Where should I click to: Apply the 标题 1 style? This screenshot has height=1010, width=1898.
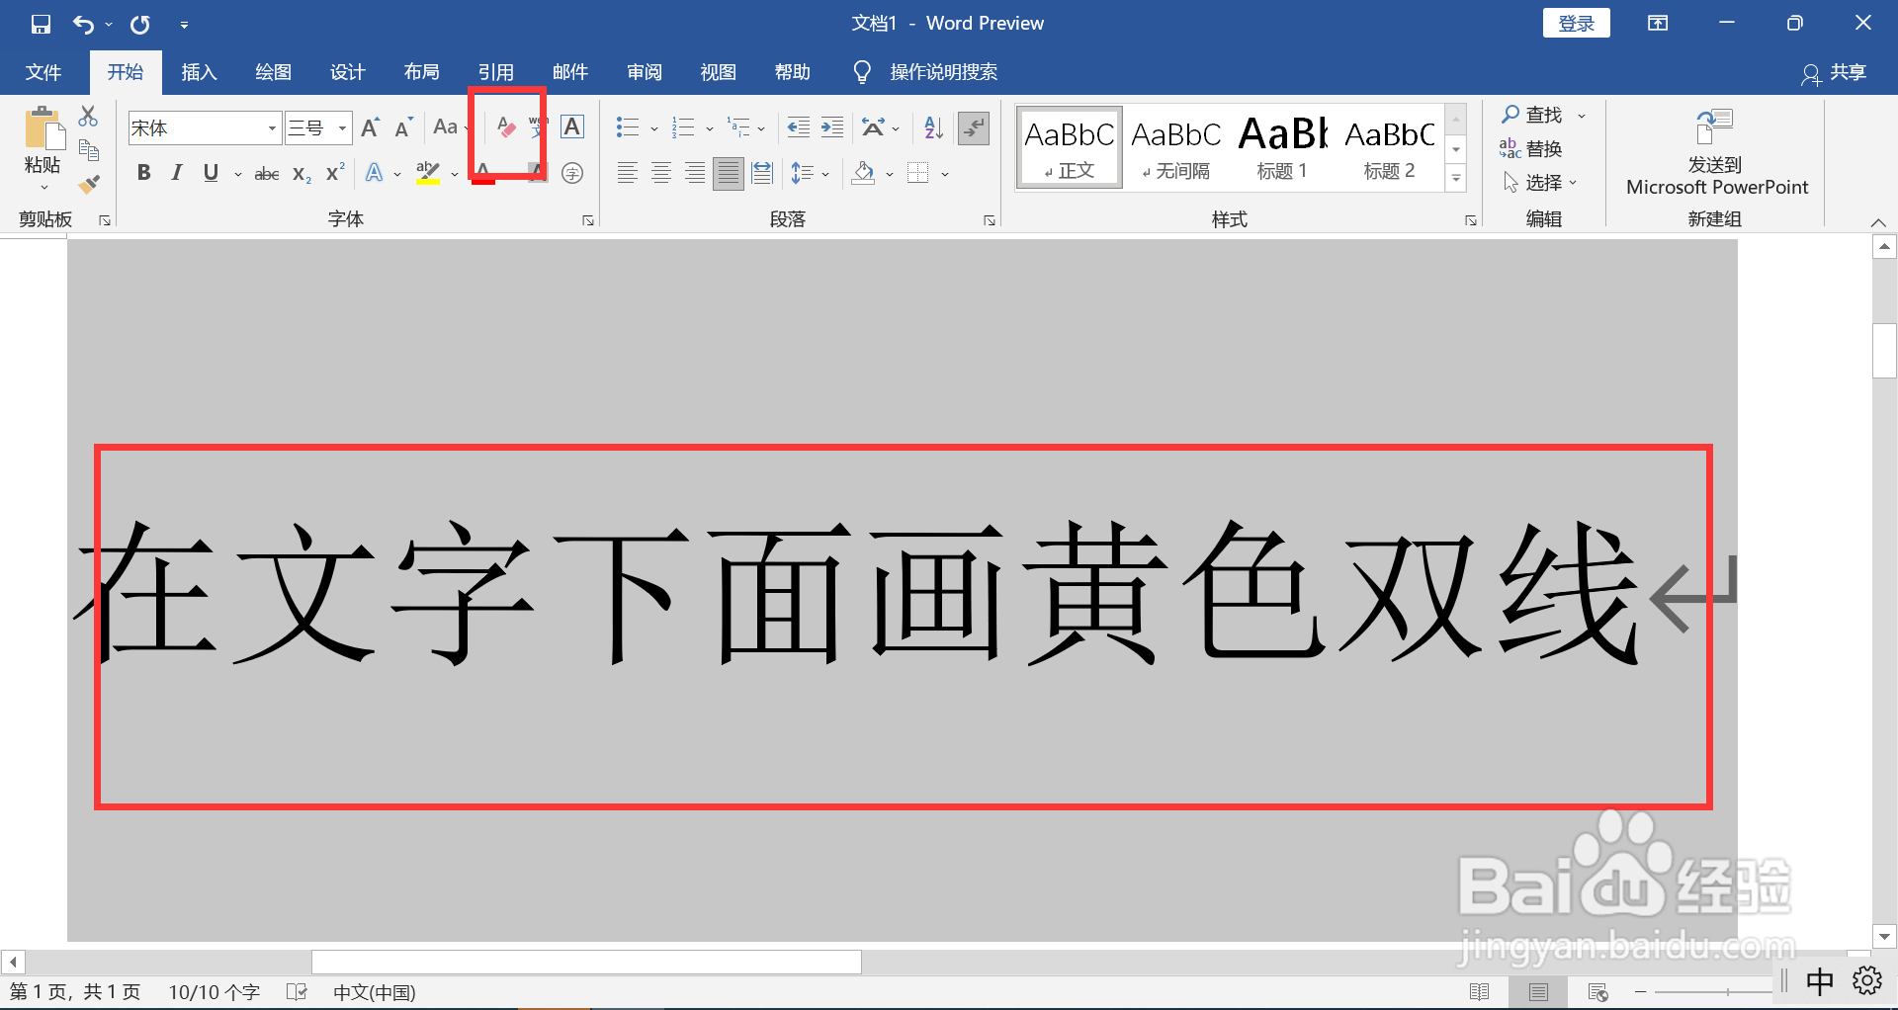(x=1282, y=148)
